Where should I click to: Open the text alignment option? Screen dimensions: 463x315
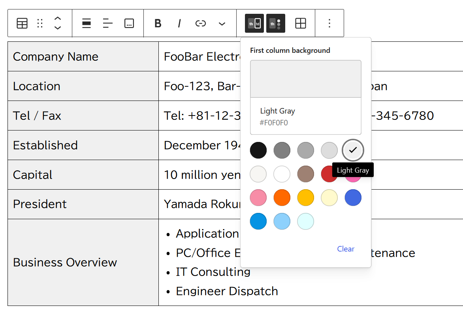click(108, 23)
